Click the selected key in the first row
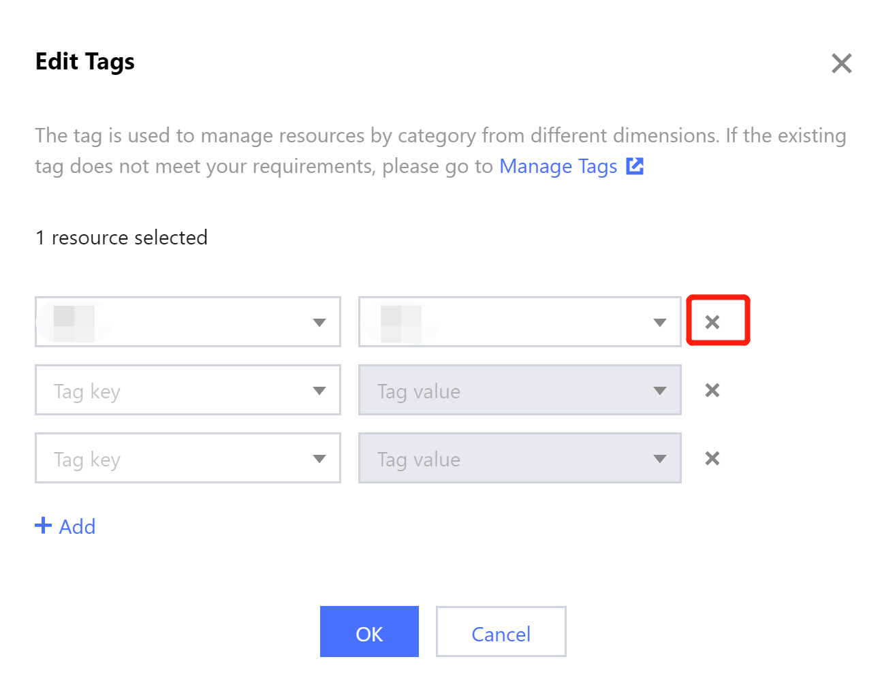Viewport: 882px width, 687px height. coord(74,322)
